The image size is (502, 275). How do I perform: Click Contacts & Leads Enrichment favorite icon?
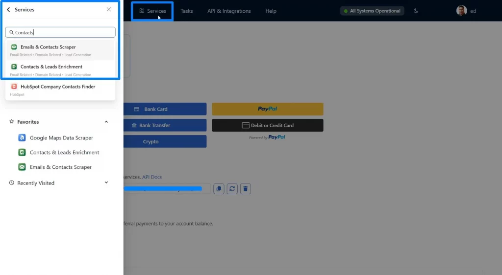[22, 152]
